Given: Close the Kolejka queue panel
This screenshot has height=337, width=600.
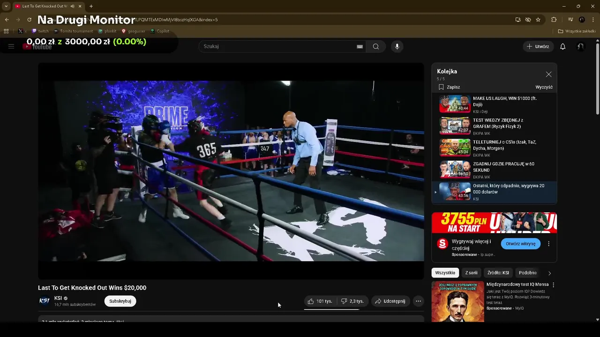Looking at the screenshot, I should point(548,74).
